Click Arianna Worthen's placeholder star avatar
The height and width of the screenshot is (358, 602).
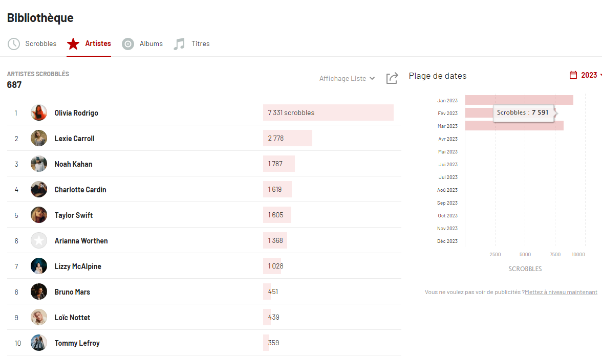tap(39, 241)
